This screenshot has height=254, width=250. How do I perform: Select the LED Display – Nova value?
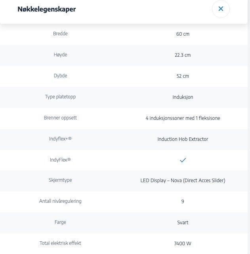[x=183, y=181]
